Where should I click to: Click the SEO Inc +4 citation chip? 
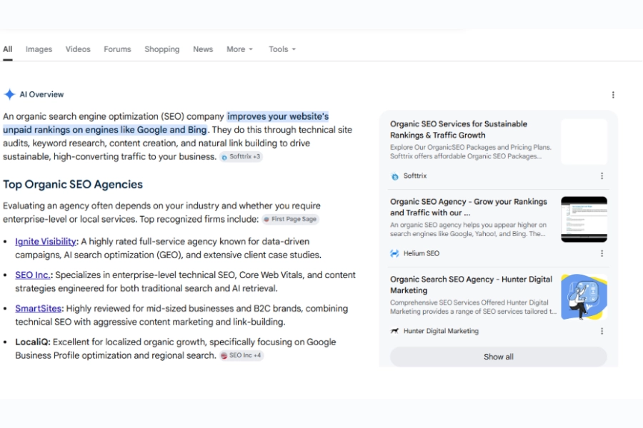pyautogui.click(x=241, y=355)
